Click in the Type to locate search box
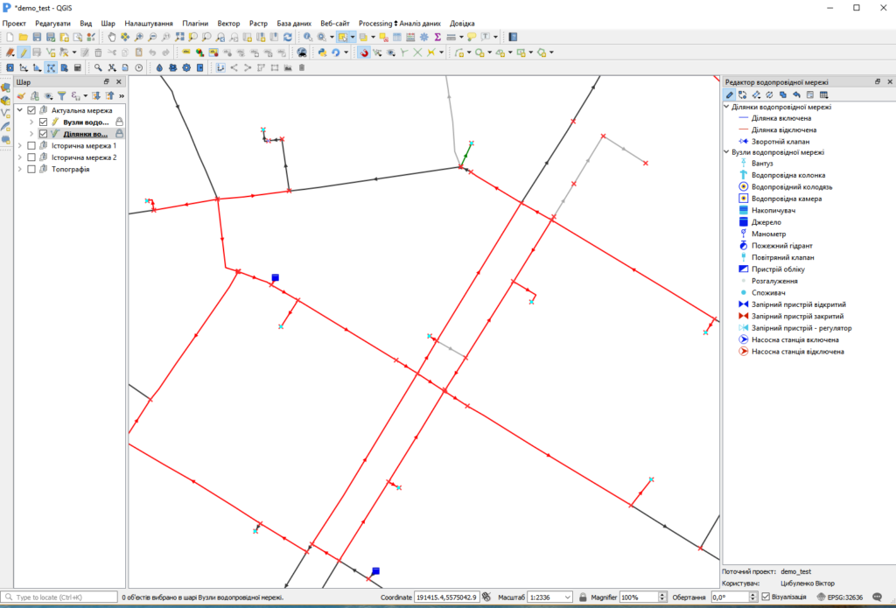Image resolution: width=896 pixels, height=608 pixels. 59,598
